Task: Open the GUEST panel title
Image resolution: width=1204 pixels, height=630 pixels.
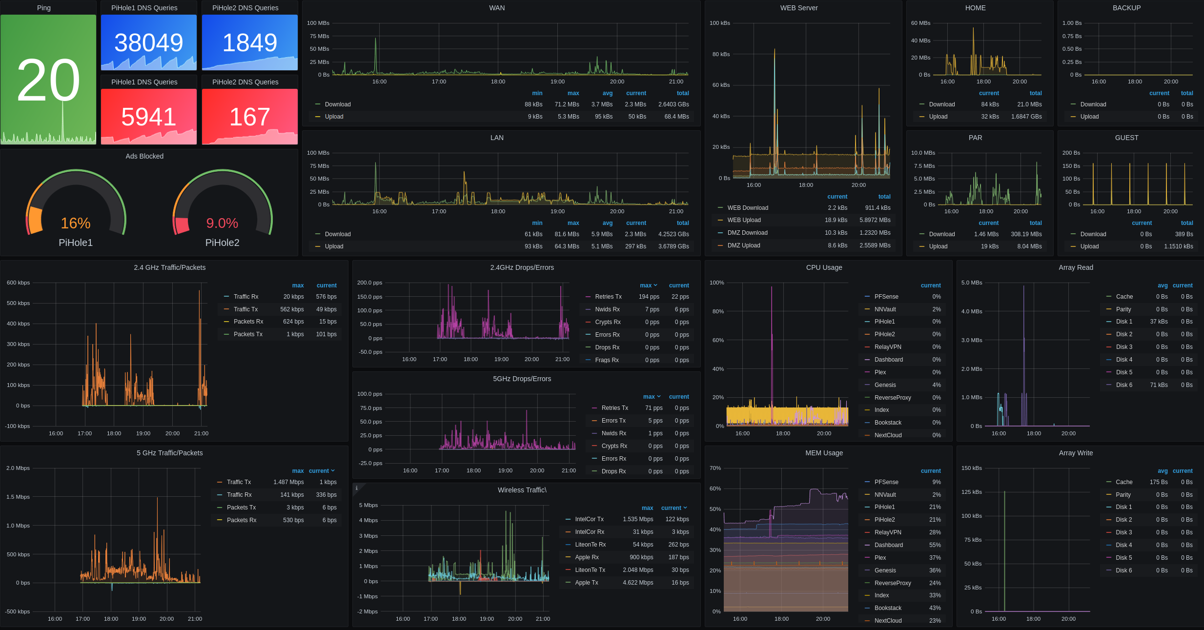Action: tap(1126, 138)
